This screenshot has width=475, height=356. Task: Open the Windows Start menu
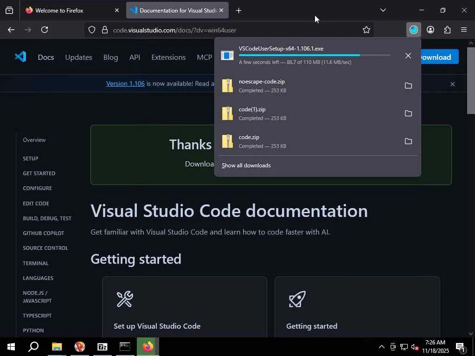coord(11,347)
